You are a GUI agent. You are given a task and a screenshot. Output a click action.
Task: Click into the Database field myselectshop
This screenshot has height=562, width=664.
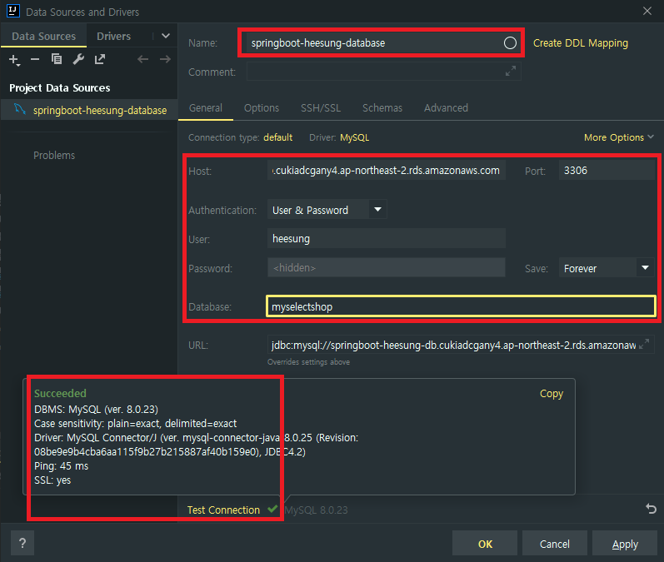461,306
